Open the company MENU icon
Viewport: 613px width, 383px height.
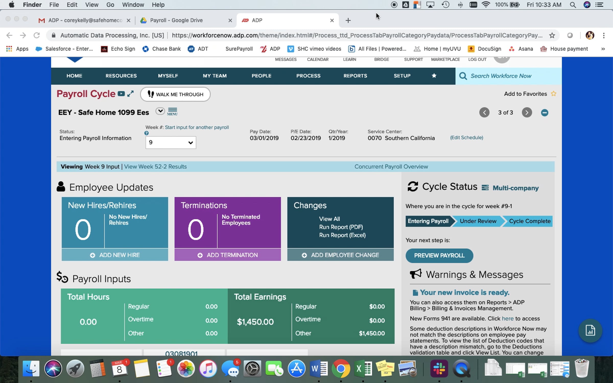click(x=172, y=112)
